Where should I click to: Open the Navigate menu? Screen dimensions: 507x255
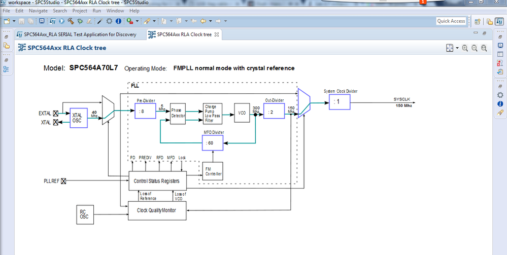coord(38,11)
